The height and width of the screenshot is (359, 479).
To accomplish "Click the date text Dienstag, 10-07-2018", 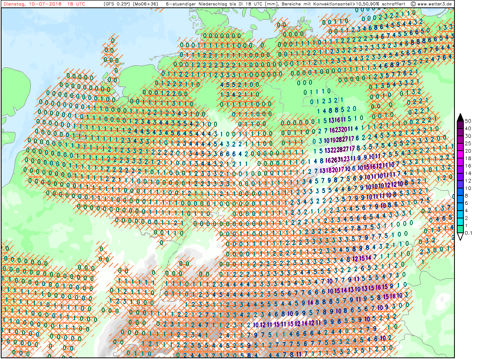I will (x=32, y=4).
